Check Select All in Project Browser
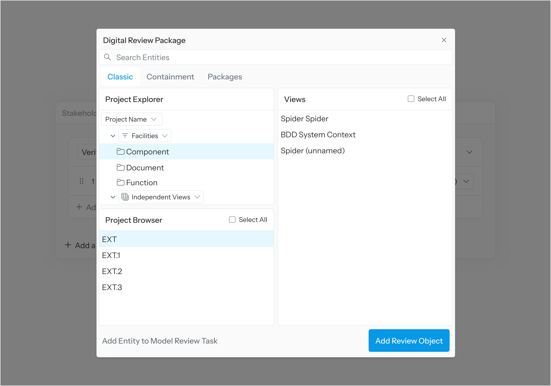The width and height of the screenshot is (551, 386). tap(232, 220)
